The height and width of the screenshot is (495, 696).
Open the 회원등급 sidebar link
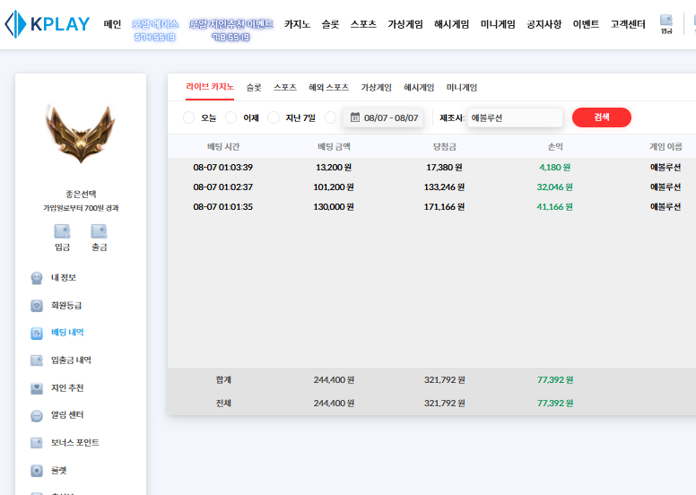[66, 306]
